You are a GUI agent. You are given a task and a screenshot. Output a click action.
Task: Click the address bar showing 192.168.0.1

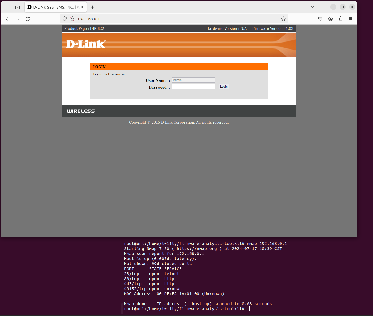click(174, 19)
